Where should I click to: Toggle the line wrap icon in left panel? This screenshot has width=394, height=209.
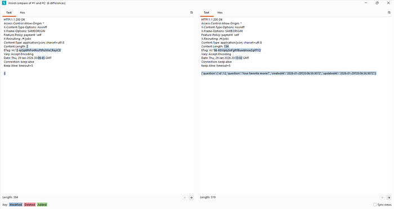tap(191, 12)
